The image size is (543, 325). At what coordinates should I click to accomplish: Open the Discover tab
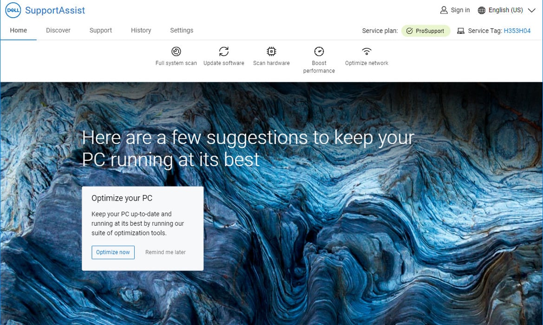click(x=58, y=31)
